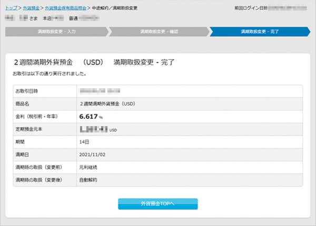
Task: Select the 満期取扱変更 - 確認 step
Action: click(159, 32)
